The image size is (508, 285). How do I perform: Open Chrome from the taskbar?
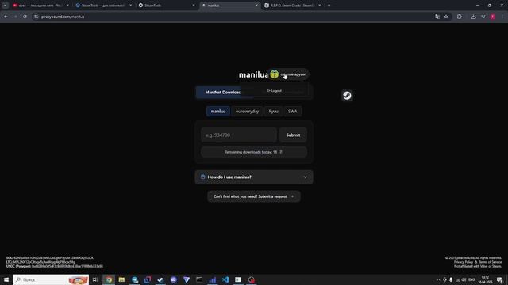(x=109, y=279)
